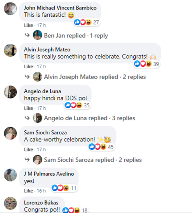Click Alvin Joseph Mateo's commenter avatar
This screenshot has width=192, height=213.
click(10, 50)
